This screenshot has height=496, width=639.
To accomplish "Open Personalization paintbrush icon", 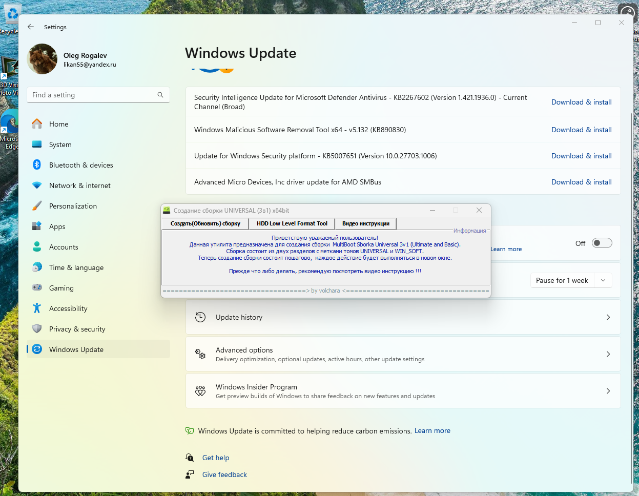I will tap(37, 206).
